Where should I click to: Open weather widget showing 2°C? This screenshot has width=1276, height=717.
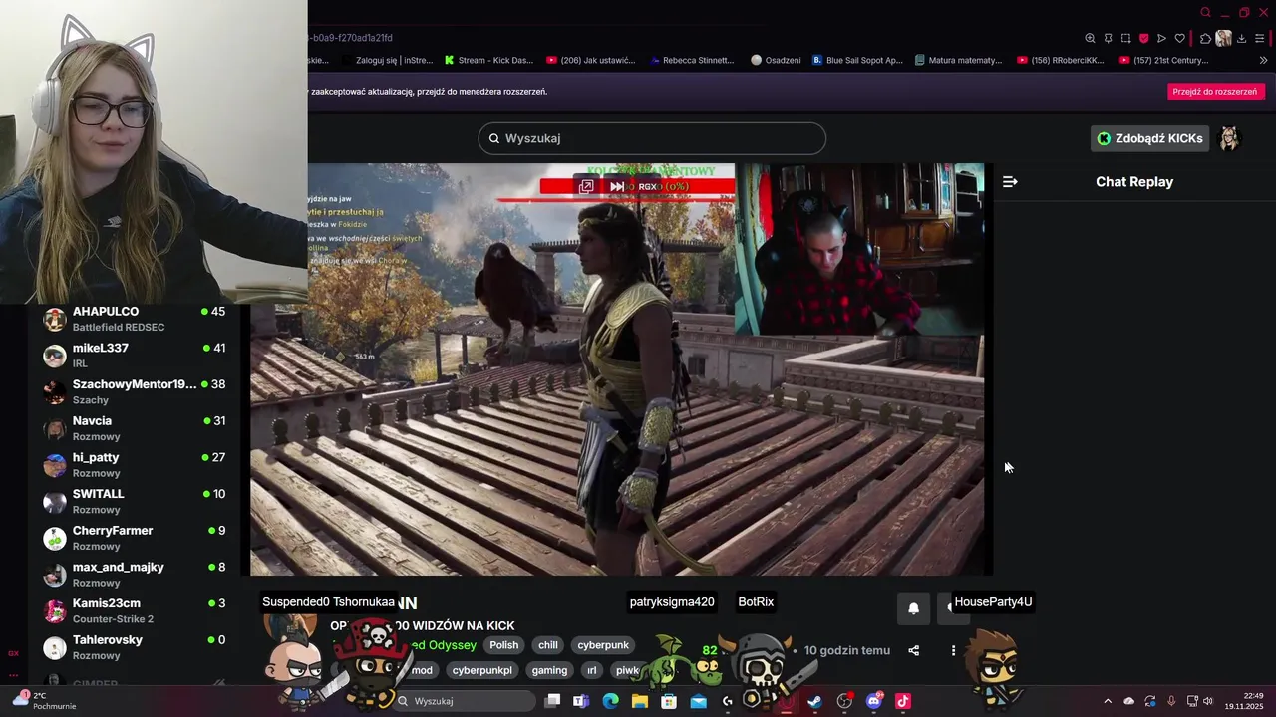tap(45, 700)
